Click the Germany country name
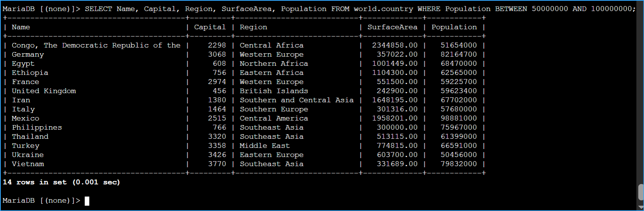 pos(28,54)
